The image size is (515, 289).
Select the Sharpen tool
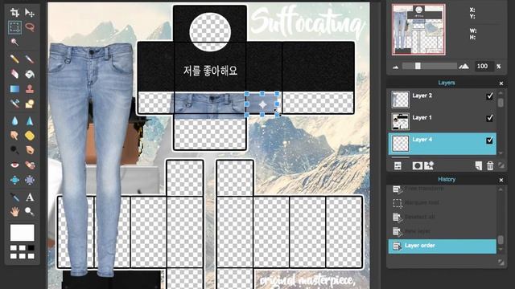[30, 121]
